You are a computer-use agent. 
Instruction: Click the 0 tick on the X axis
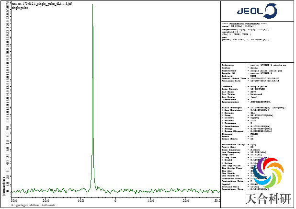(x=115, y=200)
